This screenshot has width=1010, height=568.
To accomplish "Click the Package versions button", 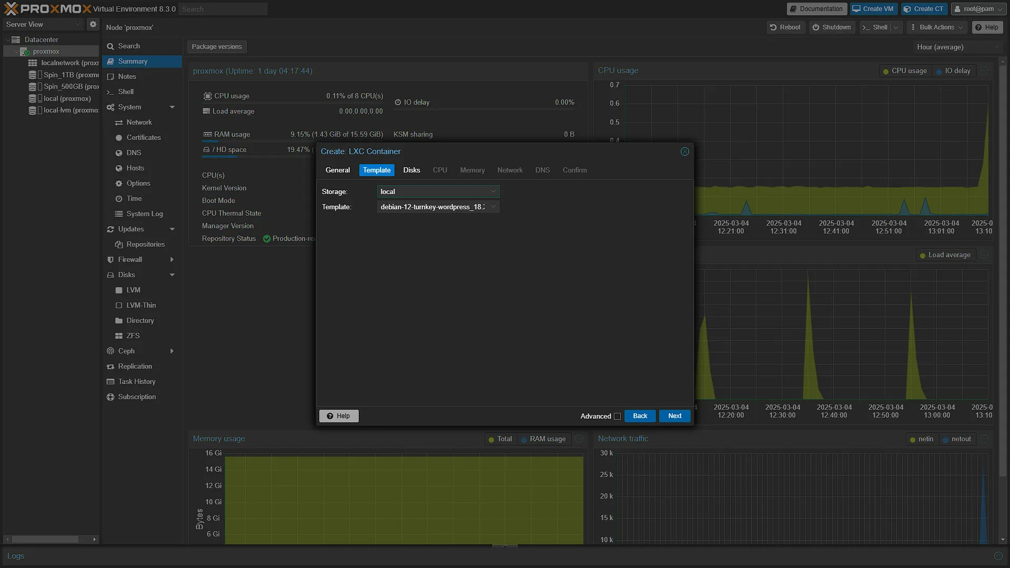I will point(217,47).
